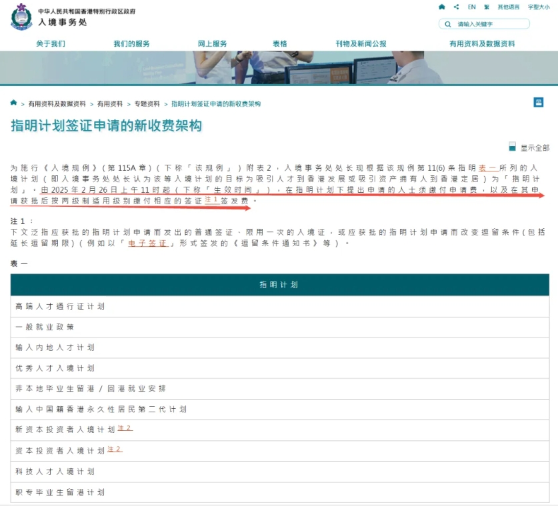Click the search magnifier icon
The height and width of the screenshot is (511, 558).
tap(448, 24)
